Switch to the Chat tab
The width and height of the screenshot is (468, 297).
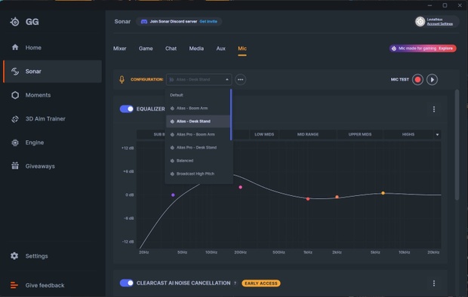point(171,48)
